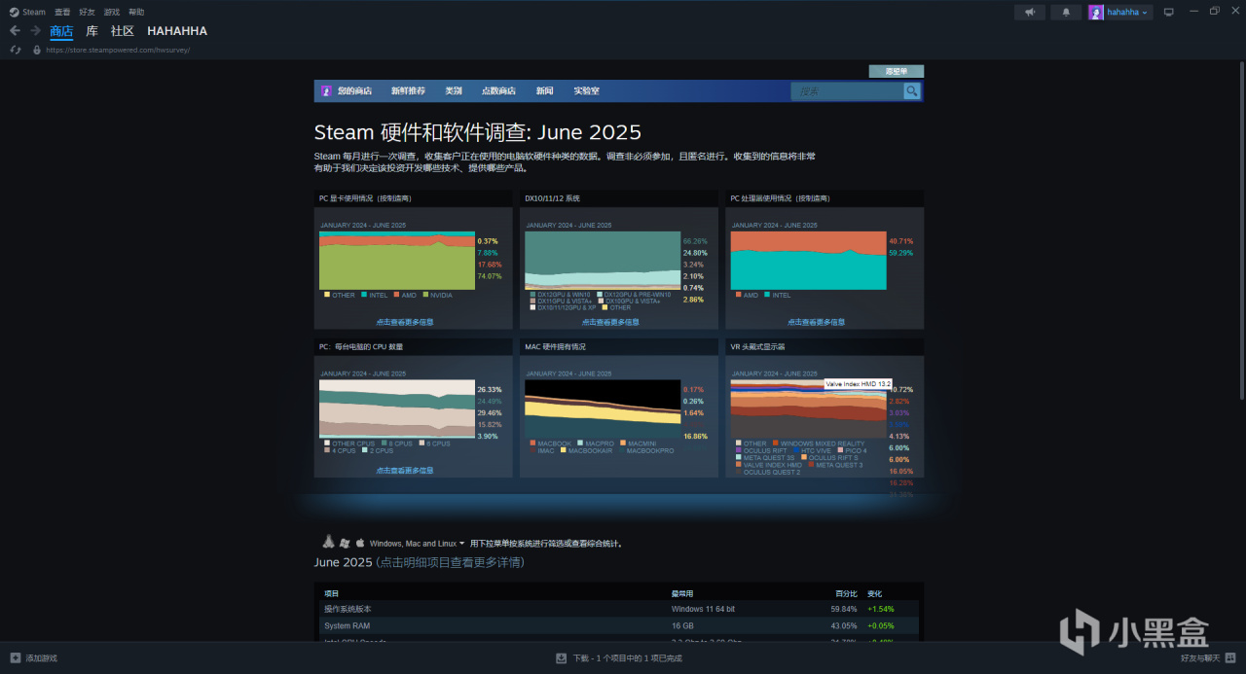Click more info link under DX10/11/12 系统
1246x674 pixels.
[610, 322]
